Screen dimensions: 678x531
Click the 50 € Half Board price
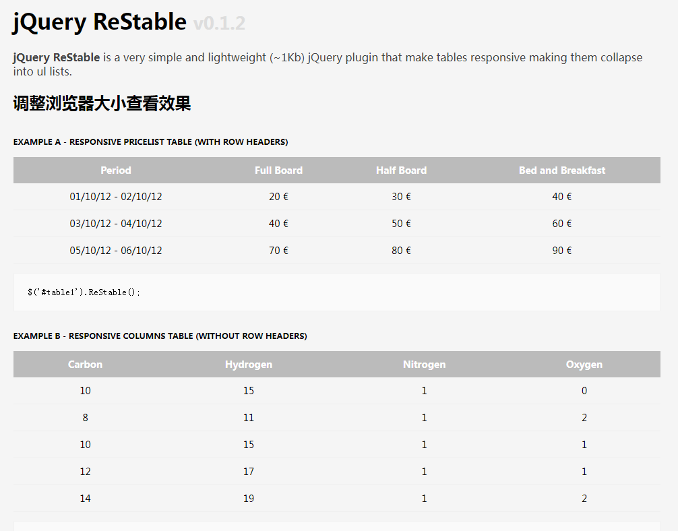coord(401,224)
